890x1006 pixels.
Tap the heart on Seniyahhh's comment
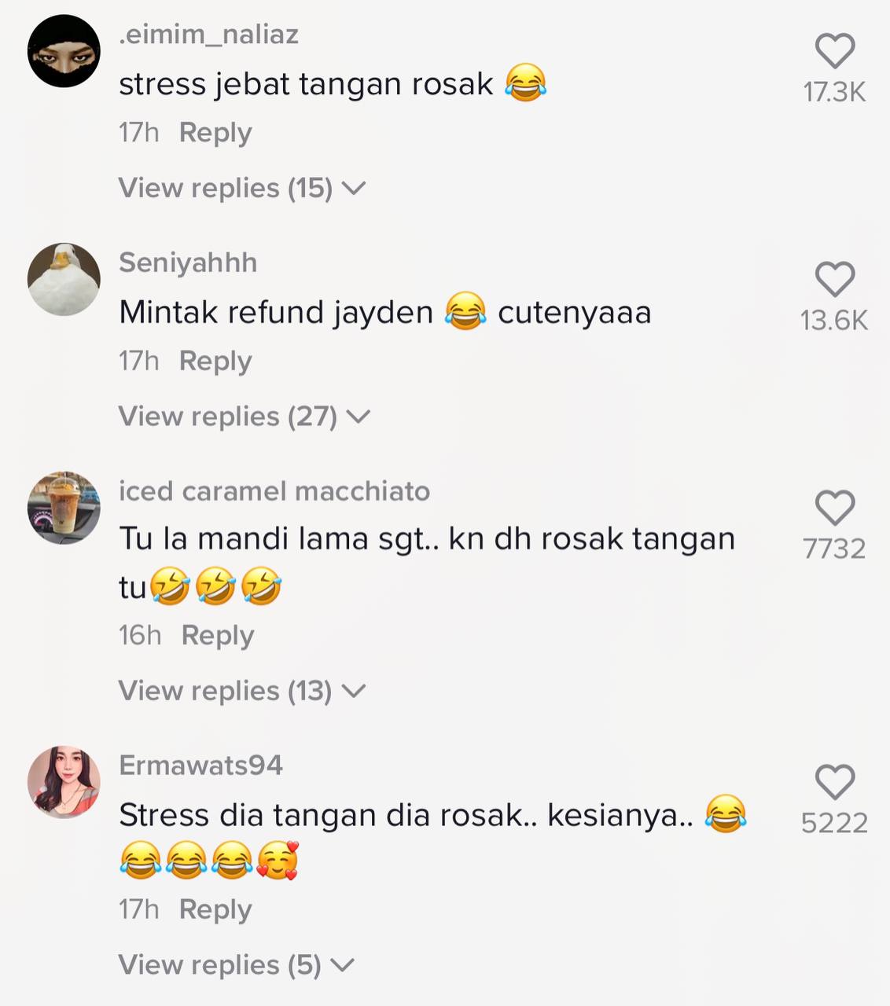[834, 280]
